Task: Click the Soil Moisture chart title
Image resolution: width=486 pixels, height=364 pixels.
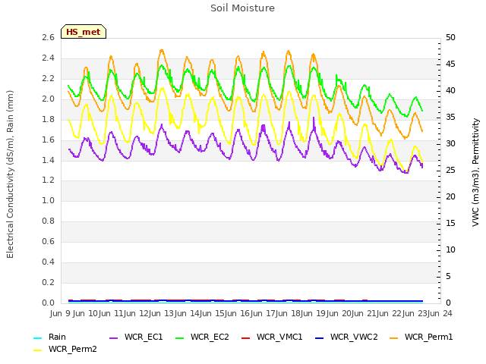Action: pos(242,8)
